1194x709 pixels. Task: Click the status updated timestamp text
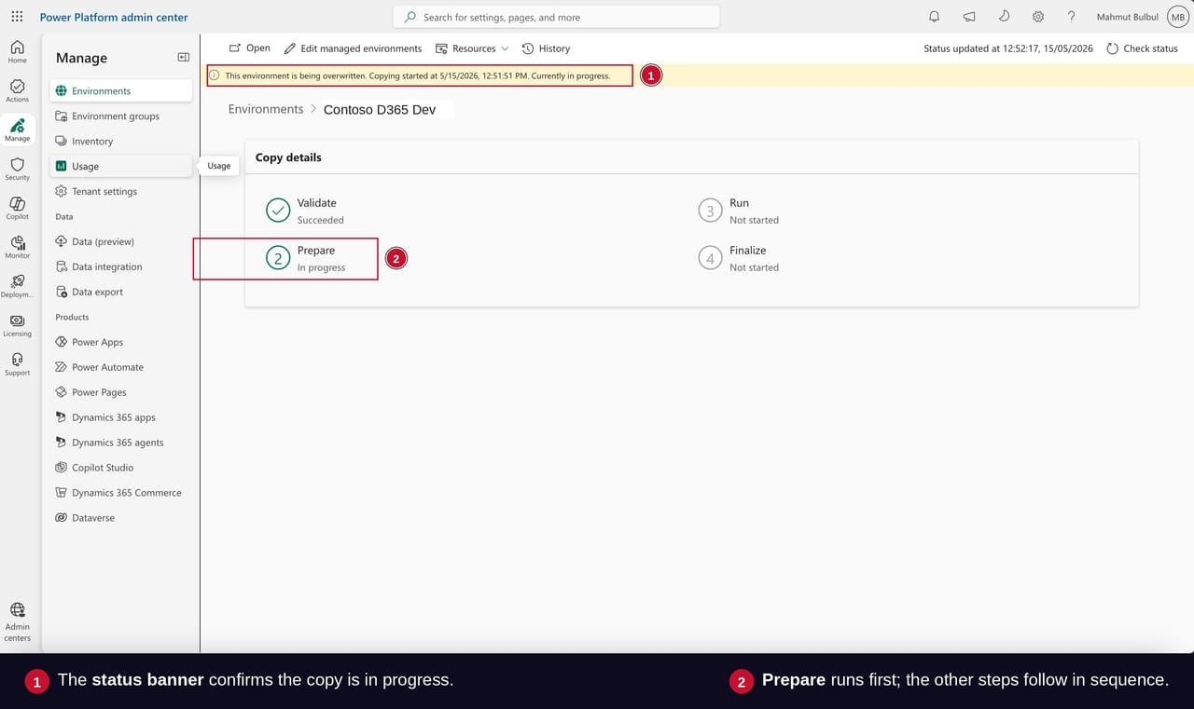pyautogui.click(x=1008, y=48)
